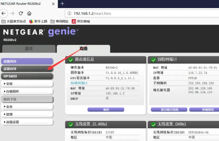Click the DNS value 202.96.134.133
The height and width of the screenshot is (141, 219).
click(200, 92)
